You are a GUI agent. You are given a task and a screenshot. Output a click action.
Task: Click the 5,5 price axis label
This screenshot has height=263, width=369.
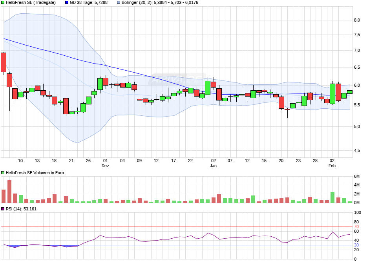click(x=357, y=105)
